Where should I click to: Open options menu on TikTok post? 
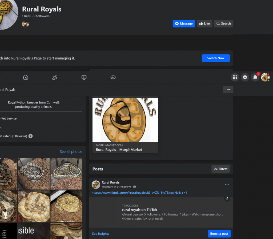(227, 184)
